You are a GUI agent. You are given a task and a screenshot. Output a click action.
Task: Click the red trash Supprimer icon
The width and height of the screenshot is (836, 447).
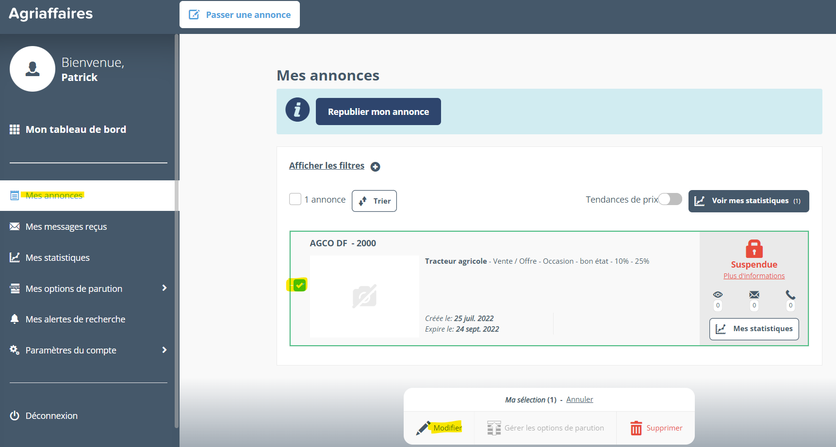(x=636, y=428)
